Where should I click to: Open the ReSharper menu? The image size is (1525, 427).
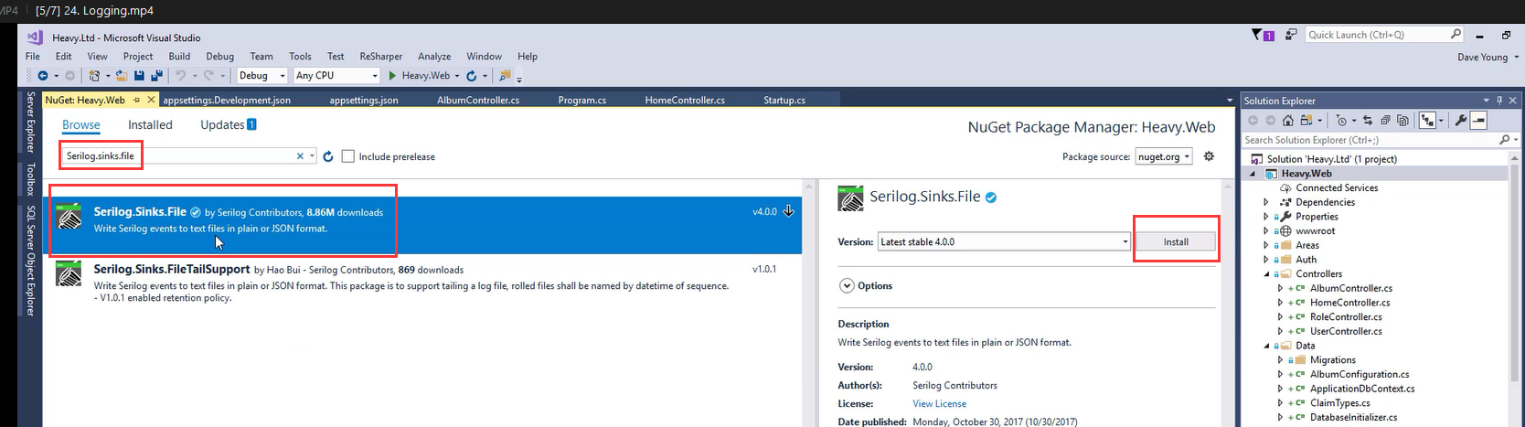tap(380, 57)
